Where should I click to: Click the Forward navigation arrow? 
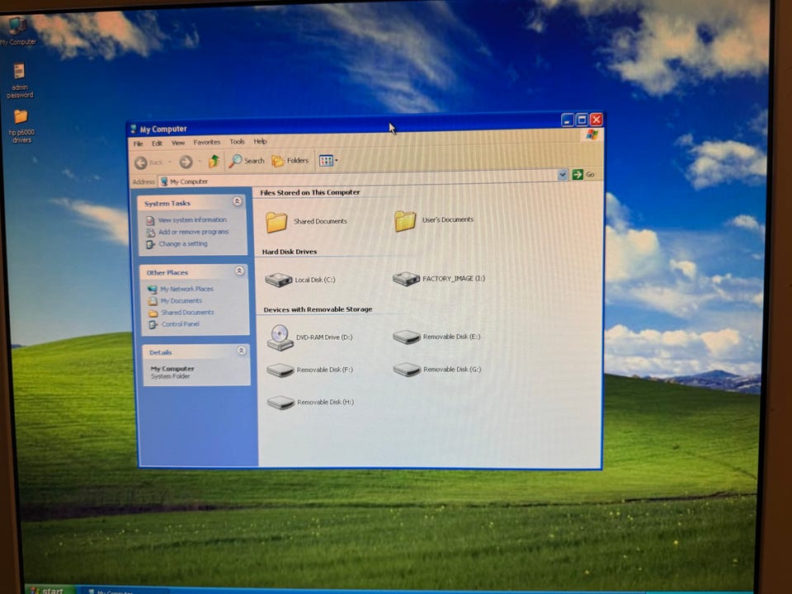(186, 162)
